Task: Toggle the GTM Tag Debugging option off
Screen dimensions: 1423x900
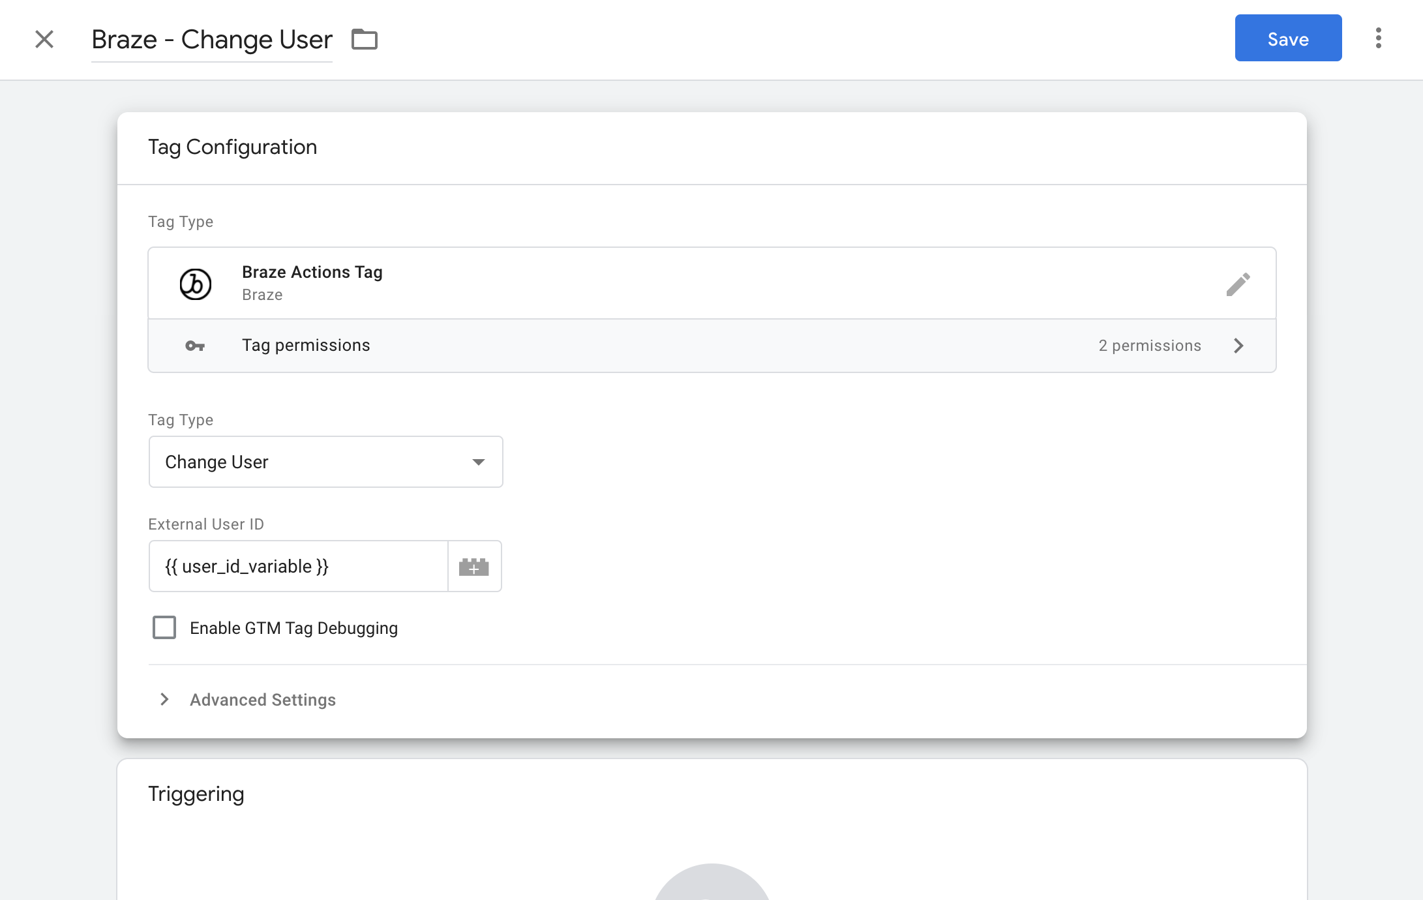Action: [165, 627]
